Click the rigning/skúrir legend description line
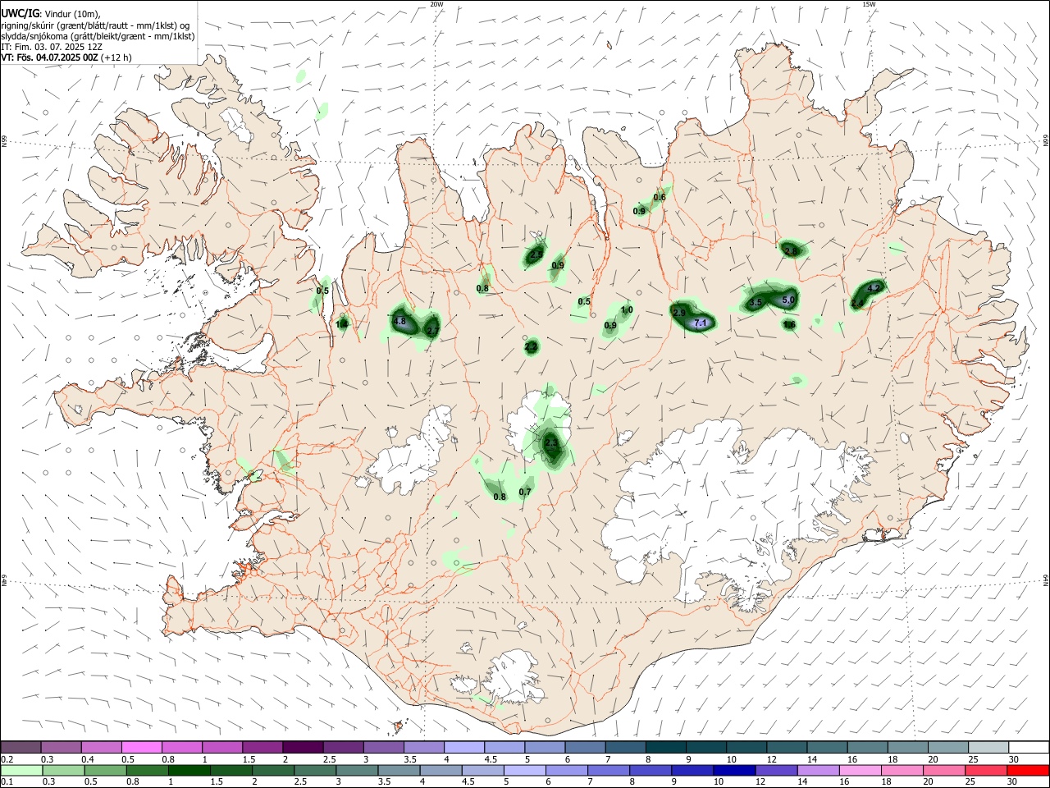Screen dimensions: 1050x788 click(x=95, y=25)
